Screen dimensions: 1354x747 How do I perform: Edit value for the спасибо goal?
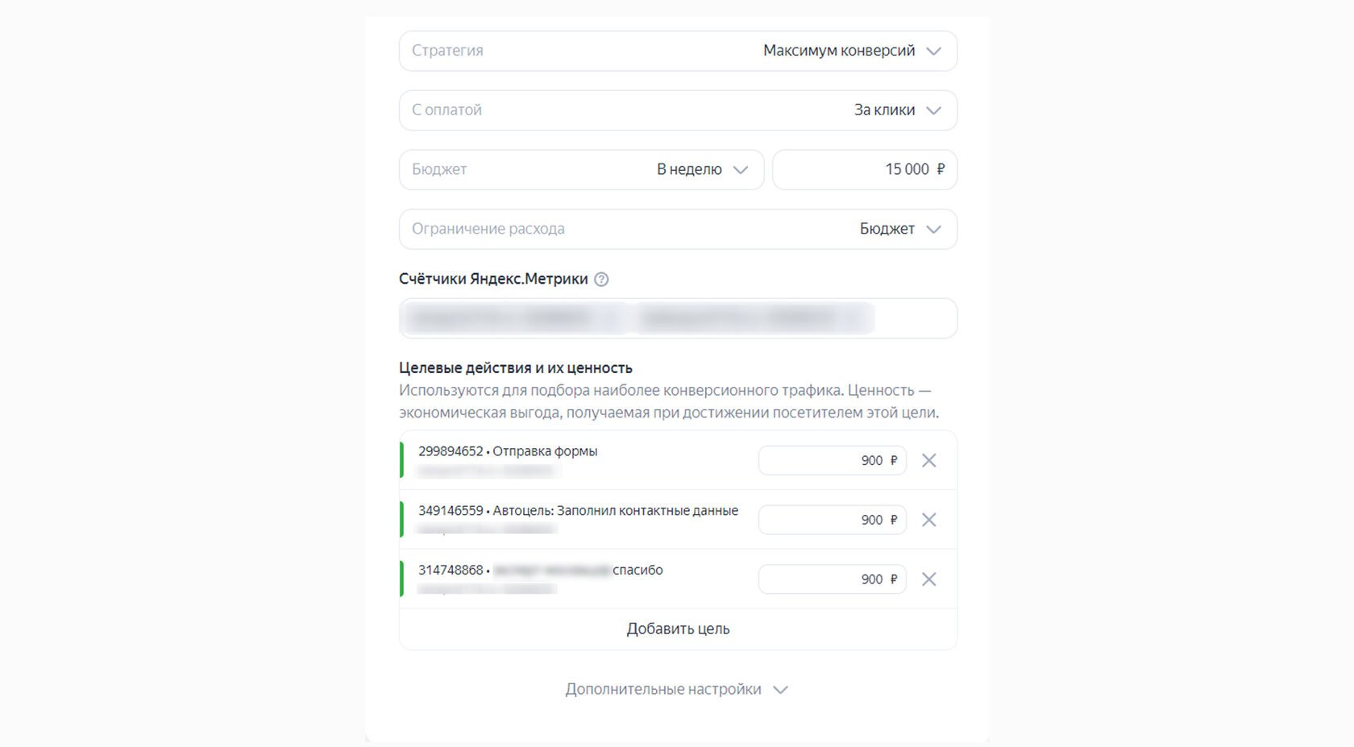832,580
